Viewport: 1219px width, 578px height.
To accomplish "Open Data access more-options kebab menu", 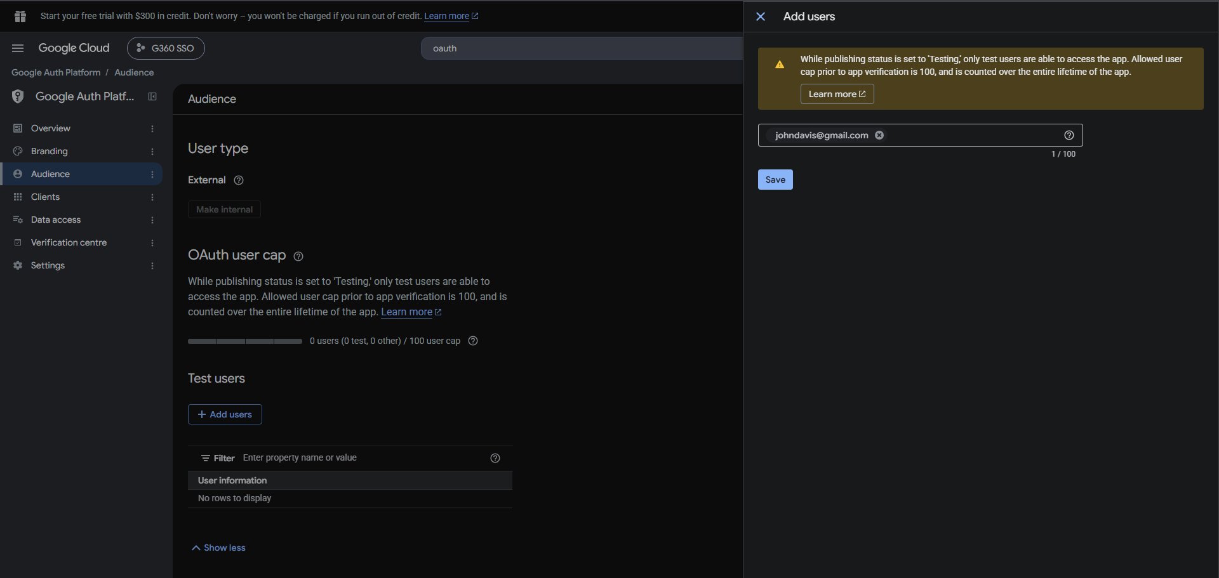I will coord(152,220).
